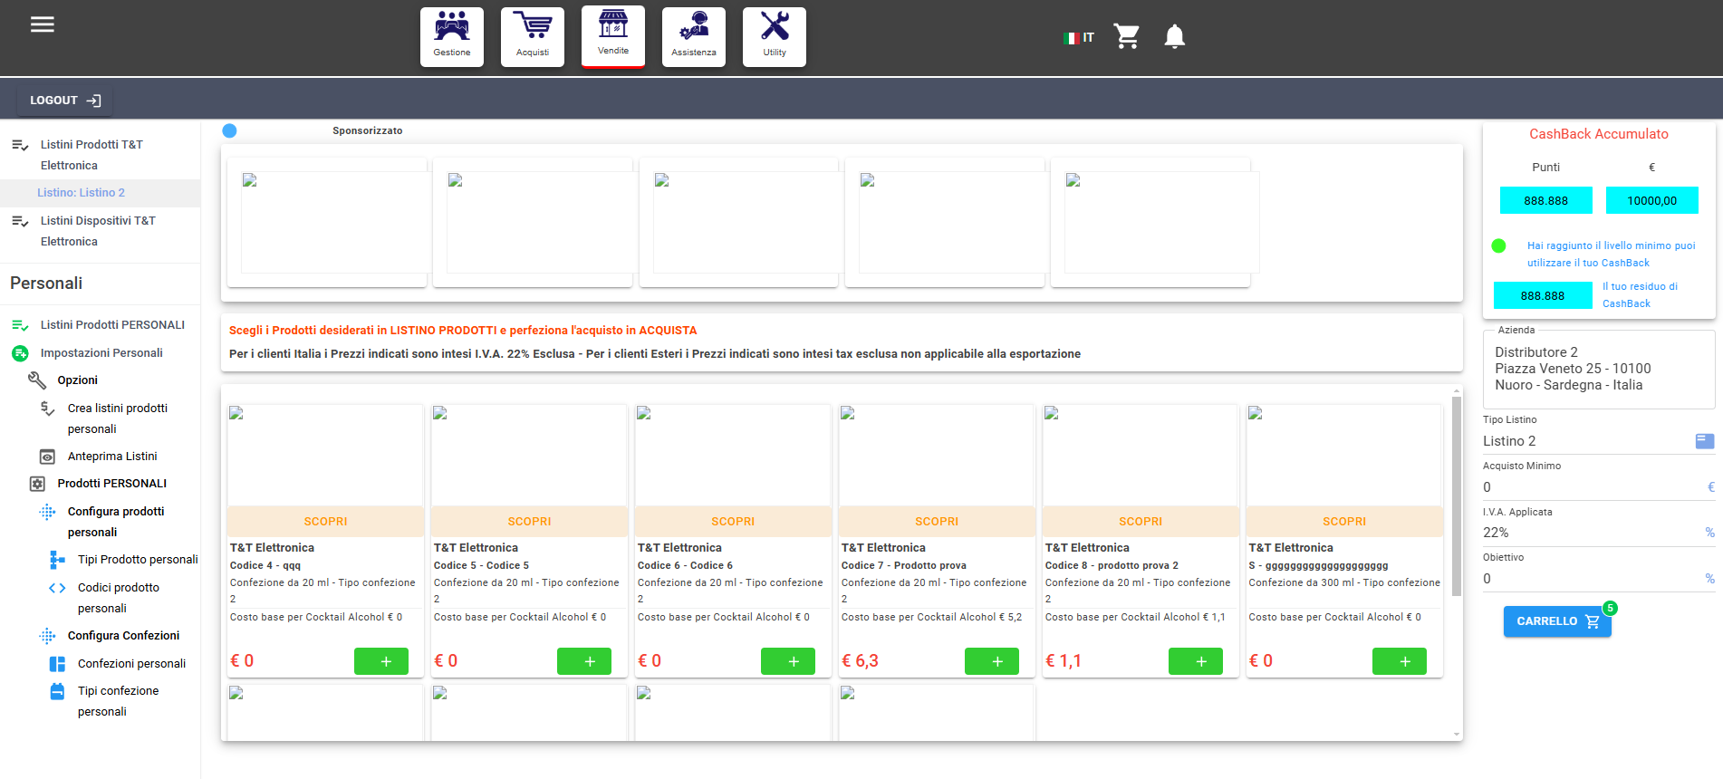Click the Acquisto Minimo field
This screenshot has width=1723, height=779.
pos(1599,487)
